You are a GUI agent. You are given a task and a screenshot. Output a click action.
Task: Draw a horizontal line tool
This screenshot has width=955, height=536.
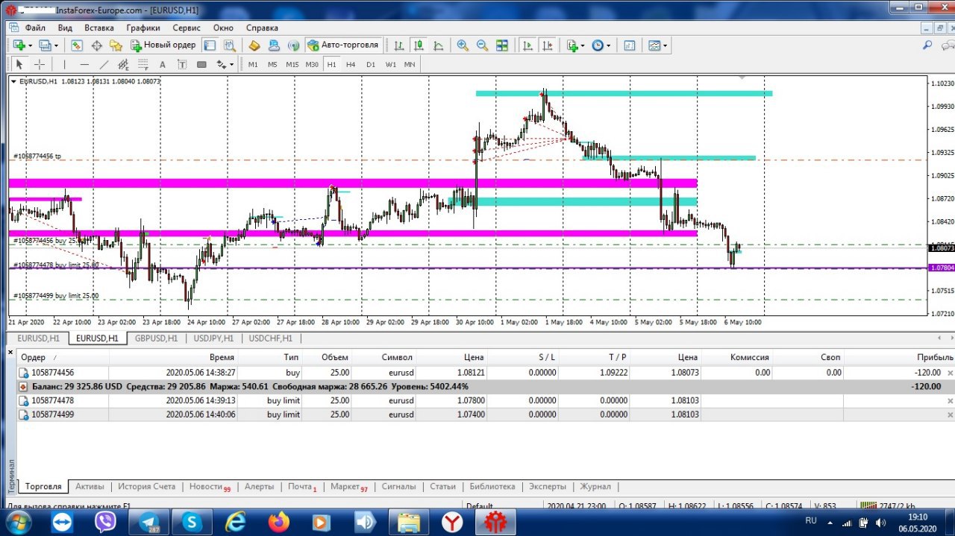pos(84,64)
